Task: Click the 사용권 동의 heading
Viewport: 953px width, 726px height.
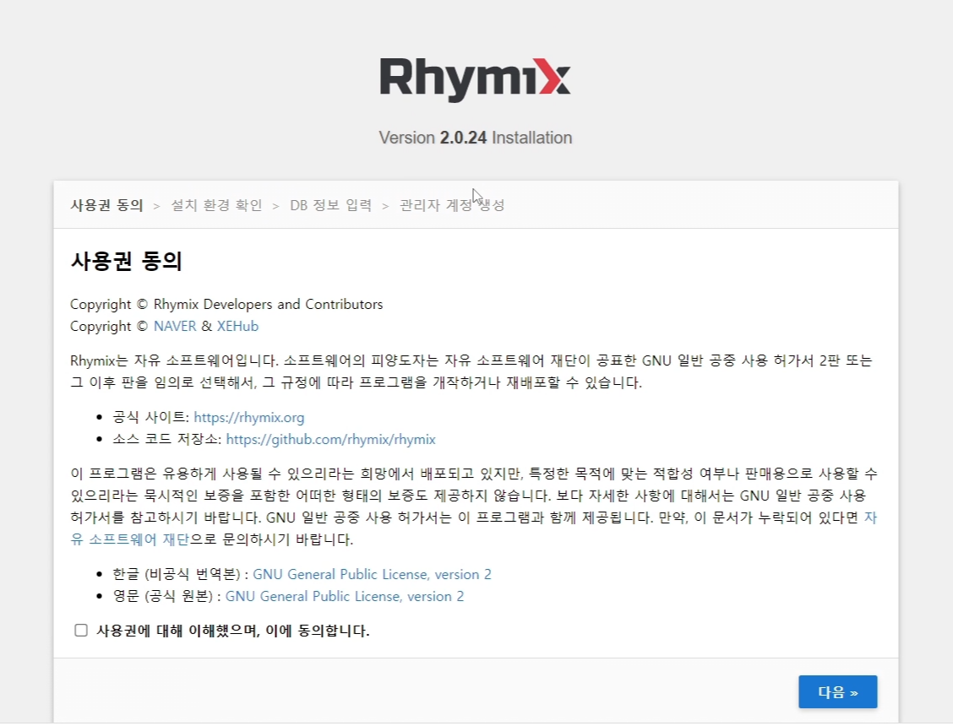Action: click(x=127, y=261)
